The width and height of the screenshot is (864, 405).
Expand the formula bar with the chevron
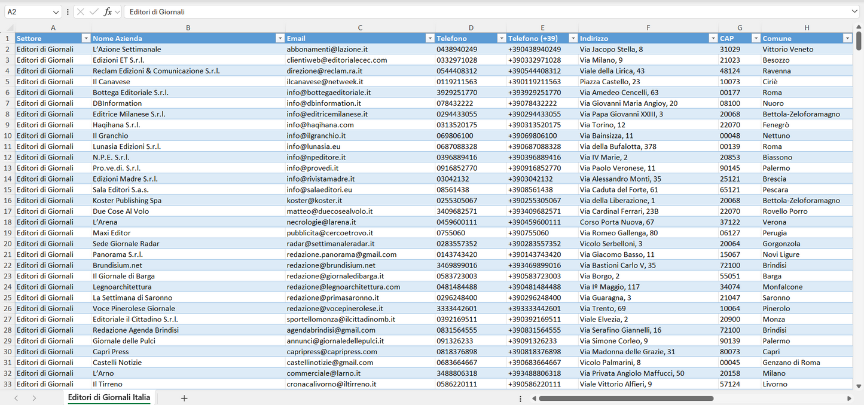pos(854,12)
